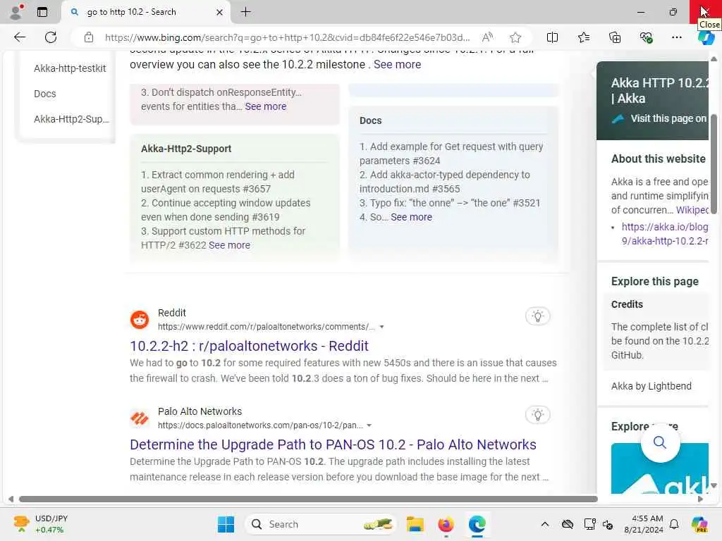
Task: Click the Reddit site name text
Action: [x=172, y=313]
